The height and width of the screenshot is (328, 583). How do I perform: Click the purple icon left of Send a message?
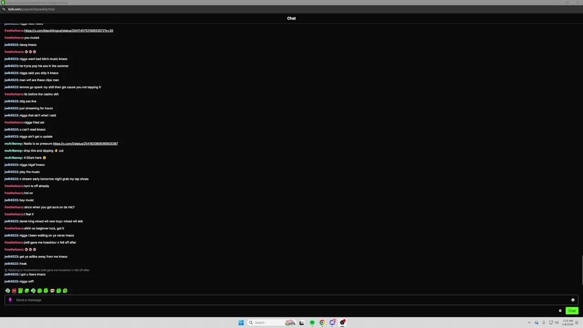pos(10,300)
